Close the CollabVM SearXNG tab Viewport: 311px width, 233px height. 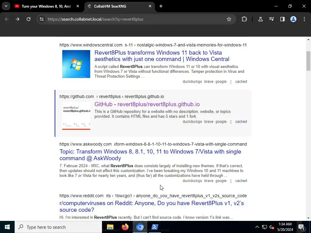coord(150,6)
